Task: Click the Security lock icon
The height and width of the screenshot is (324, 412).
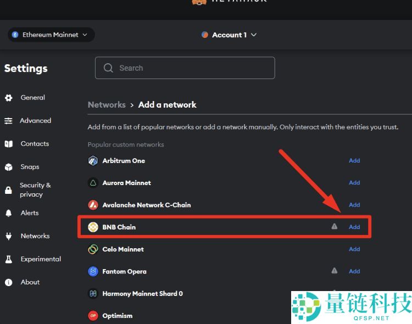Action: point(8,190)
